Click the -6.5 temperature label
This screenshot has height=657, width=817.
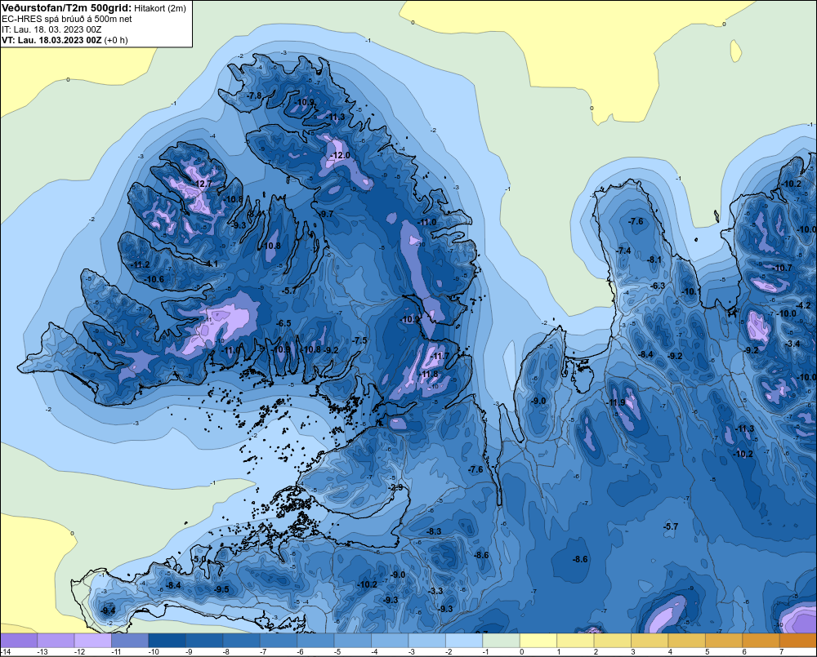click(283, 323)
